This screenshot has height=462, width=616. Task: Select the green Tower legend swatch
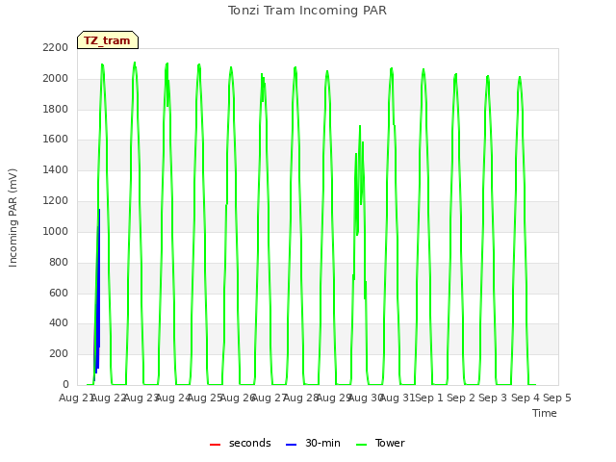361,445
